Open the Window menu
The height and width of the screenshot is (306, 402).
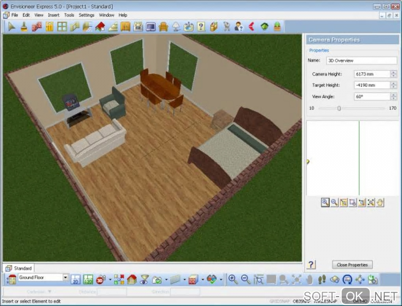[106, 15]
